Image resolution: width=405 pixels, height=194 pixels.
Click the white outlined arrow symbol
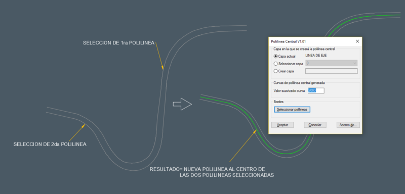(x=182, y=104)
